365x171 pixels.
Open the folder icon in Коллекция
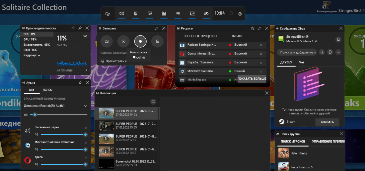[x=153, y=102]
